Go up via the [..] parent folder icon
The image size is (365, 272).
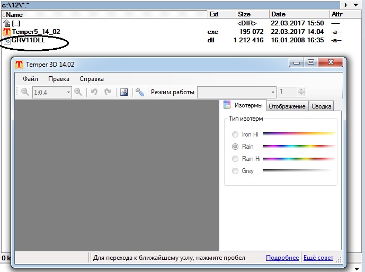pyautogui.click(x=7, y=23)
